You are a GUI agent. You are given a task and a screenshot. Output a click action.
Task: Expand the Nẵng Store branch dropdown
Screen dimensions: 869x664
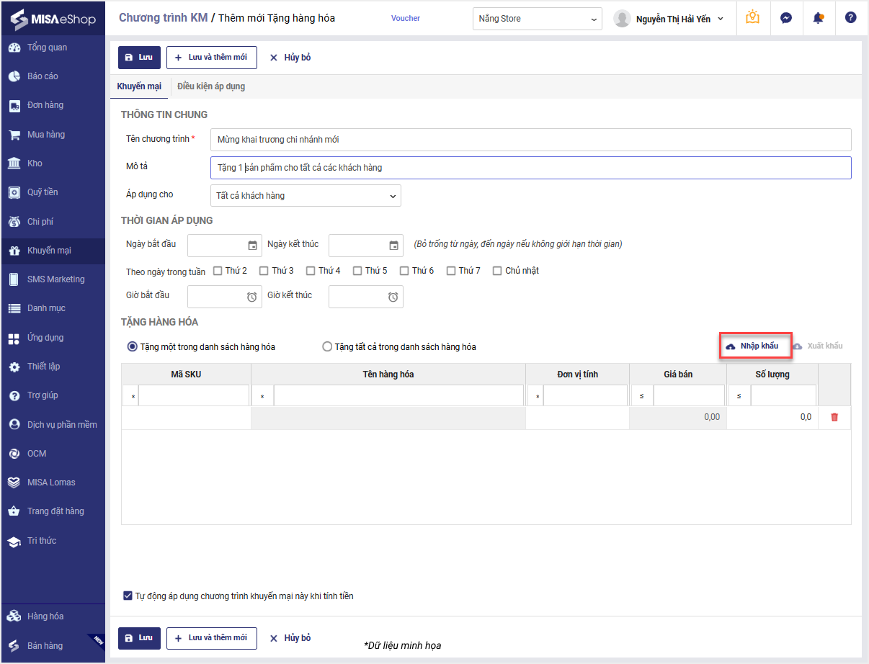(x=537, y=19)
